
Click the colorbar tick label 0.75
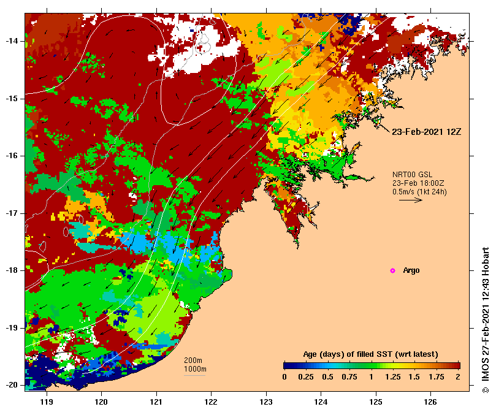[349, 377]
